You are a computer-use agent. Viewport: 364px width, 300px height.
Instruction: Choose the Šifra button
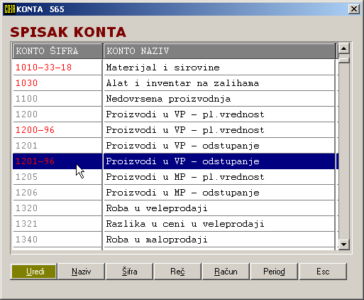pos(130,272)
